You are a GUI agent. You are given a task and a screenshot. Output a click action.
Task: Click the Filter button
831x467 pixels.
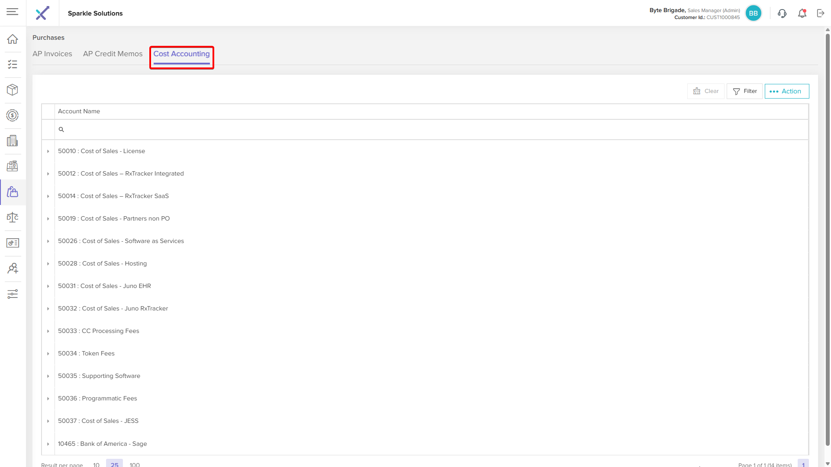pos(744,91)
